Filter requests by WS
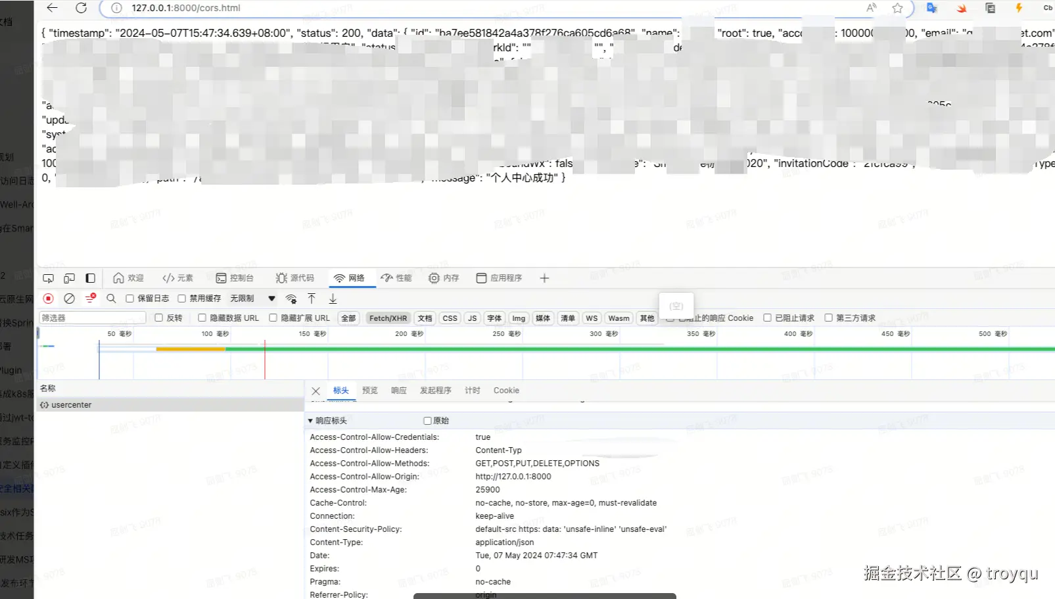 [x=592, y=318]
